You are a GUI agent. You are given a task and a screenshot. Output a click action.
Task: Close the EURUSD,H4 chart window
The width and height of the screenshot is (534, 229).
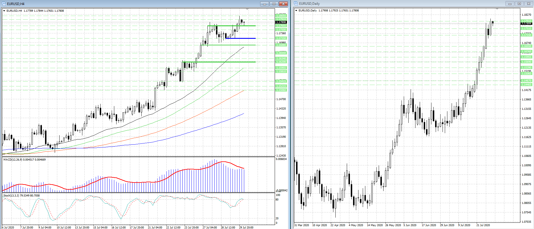[x=283, y=4]
